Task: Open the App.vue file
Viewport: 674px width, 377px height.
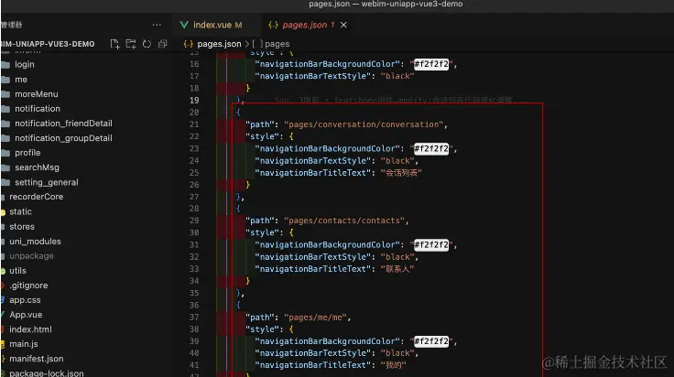Action: (x=26, y=315)
